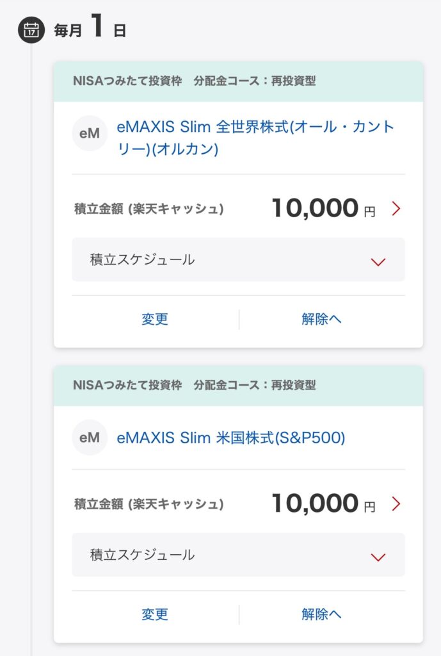
Task: Click the calendar icon beside 毎月1日
Action: (31, 30)
